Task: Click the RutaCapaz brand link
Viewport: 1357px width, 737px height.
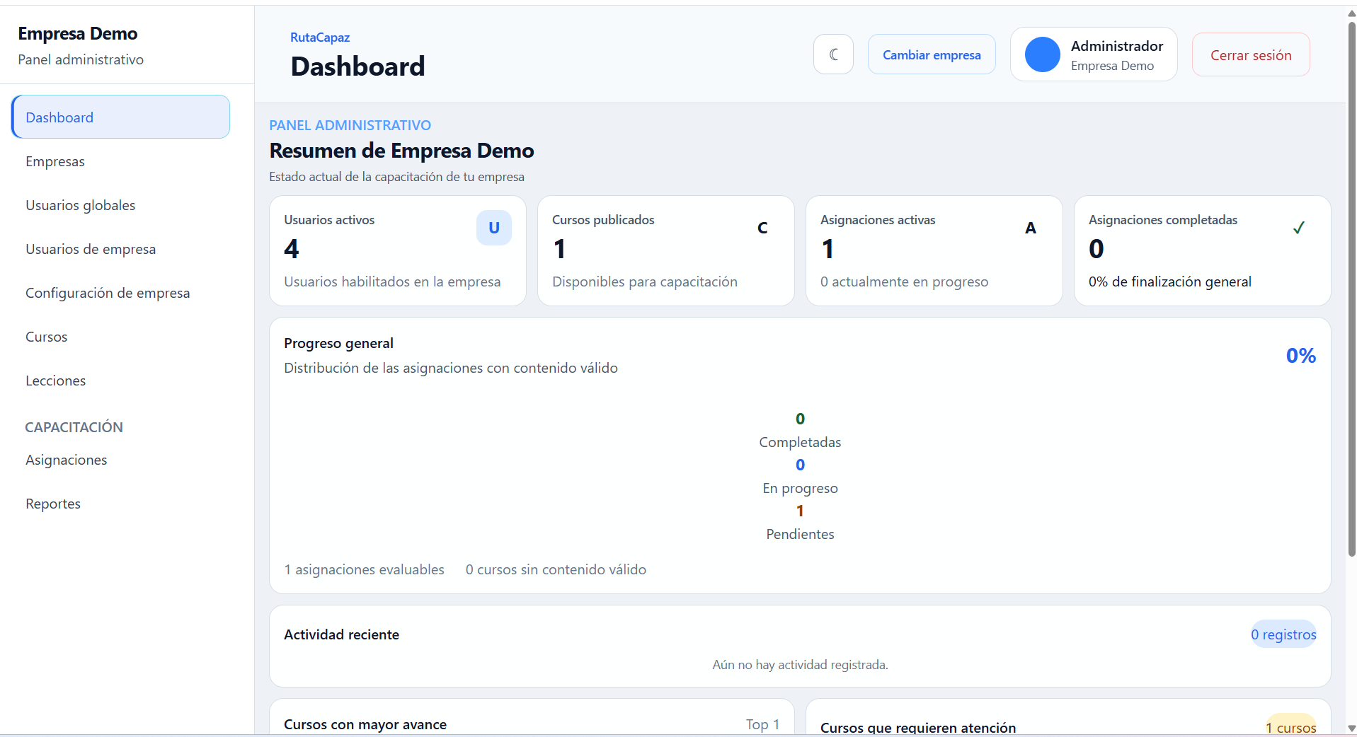Action: pos(320,37)
